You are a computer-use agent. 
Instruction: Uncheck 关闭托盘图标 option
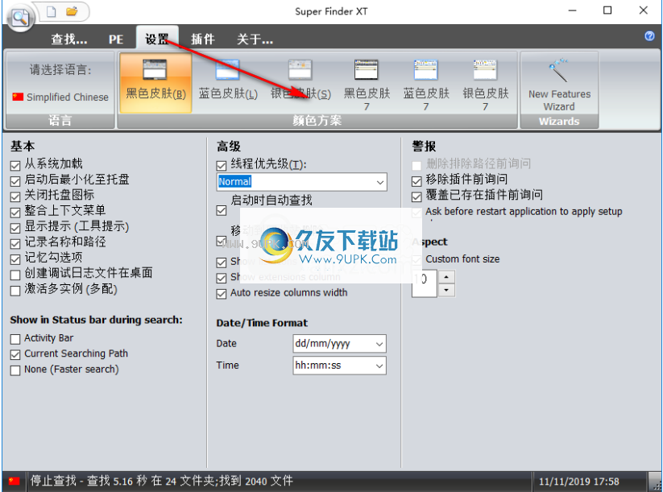[x=15, y=196]
